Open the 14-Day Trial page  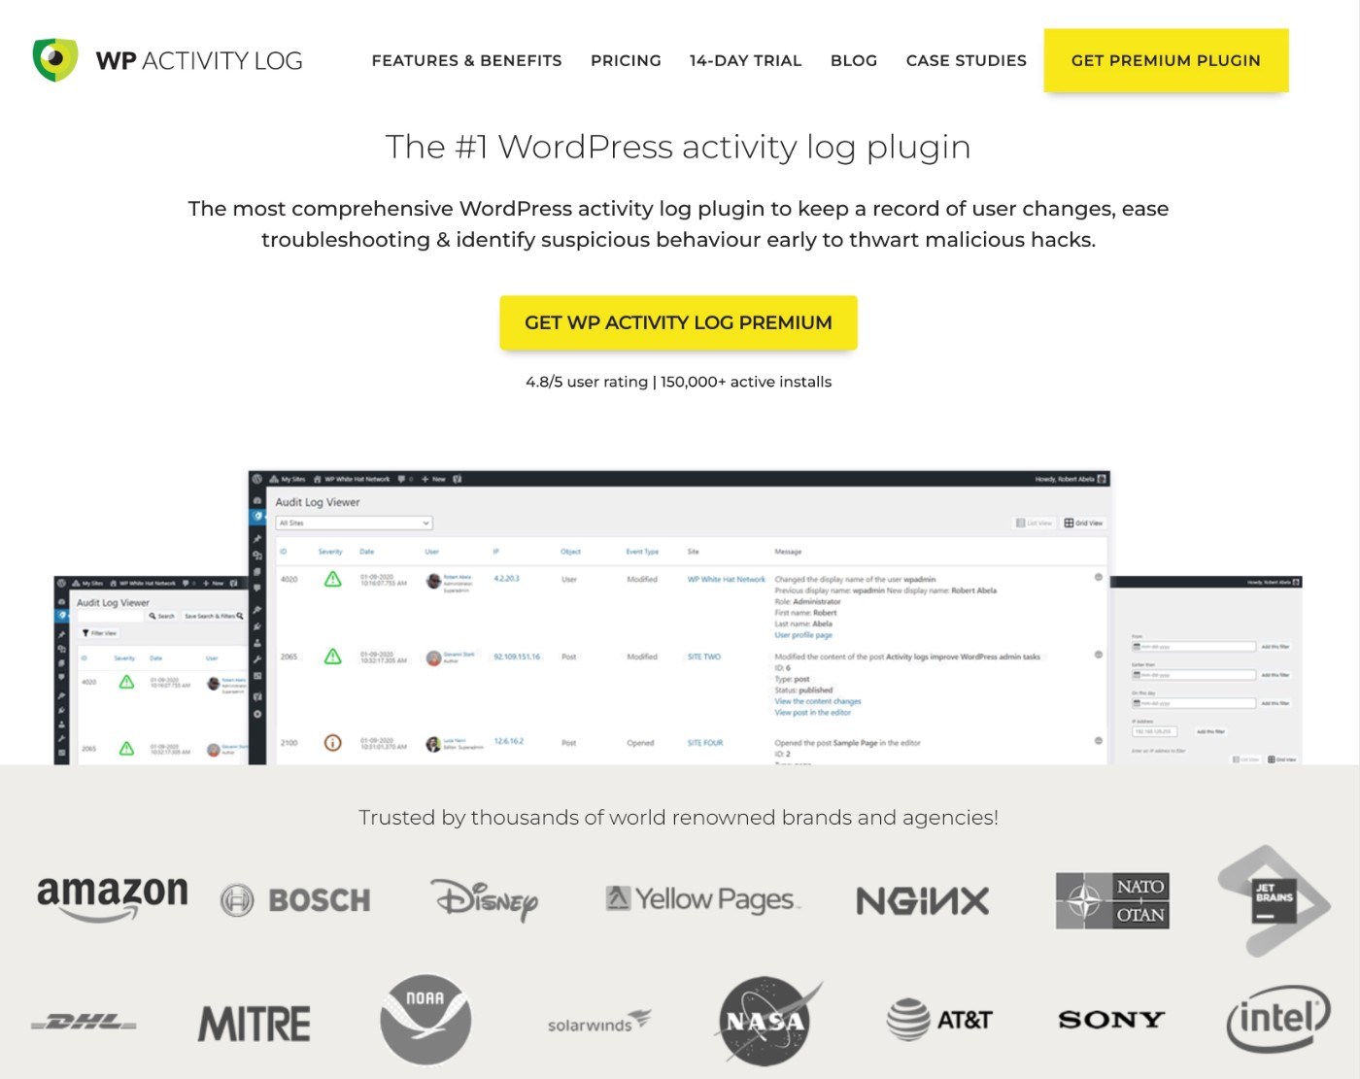pos(745,60)
